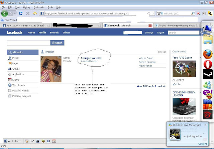
Task: Filter by Posts by Everyone
Action: (x=23, y=96)
